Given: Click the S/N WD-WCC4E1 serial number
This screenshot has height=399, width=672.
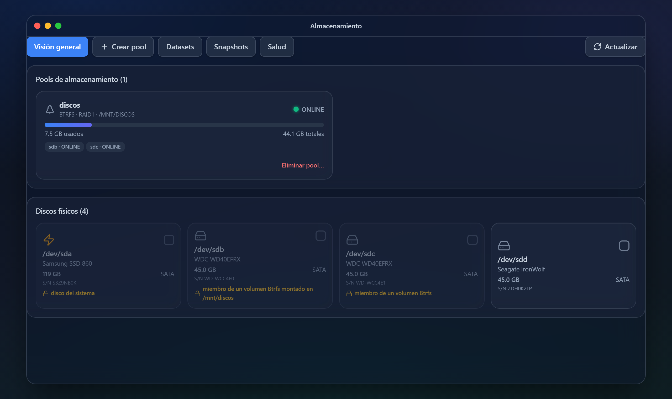Looking at the screenshot, I should click(x=366, y=283).
